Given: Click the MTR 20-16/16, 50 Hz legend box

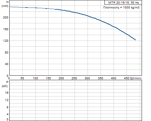Looking at the screenshot, I should point(123,2).
